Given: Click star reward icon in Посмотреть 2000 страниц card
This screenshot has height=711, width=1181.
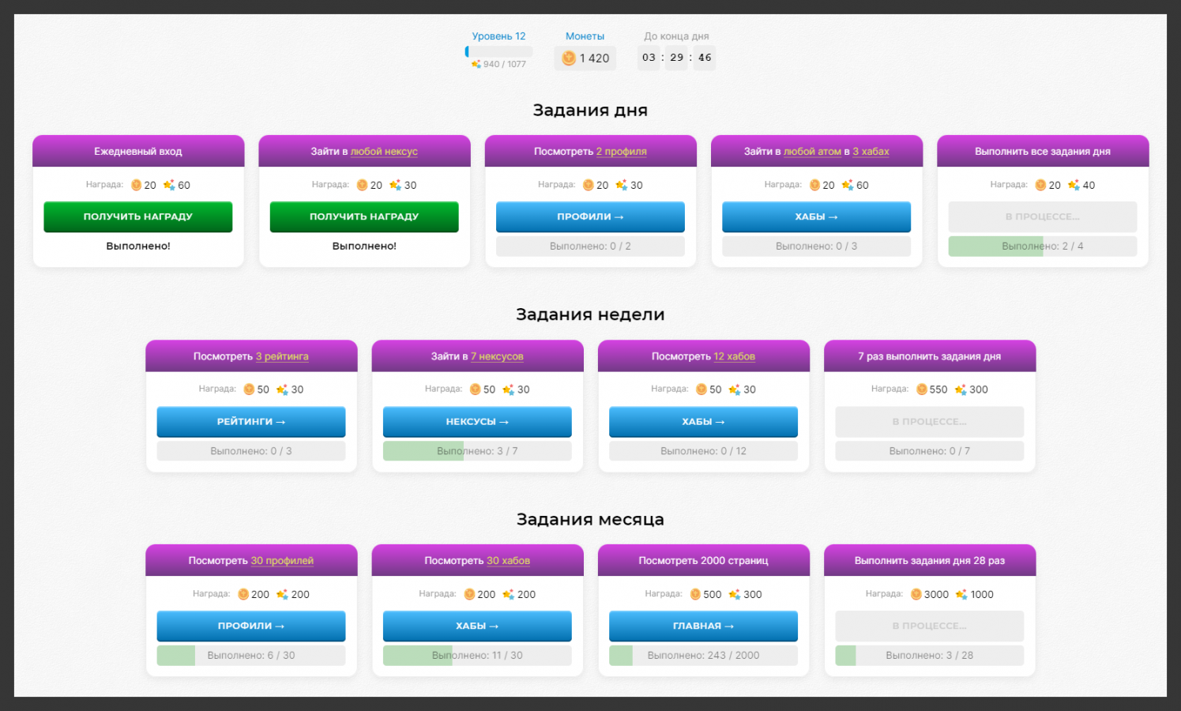Looking at the screenshot, I should coord(735,594).
